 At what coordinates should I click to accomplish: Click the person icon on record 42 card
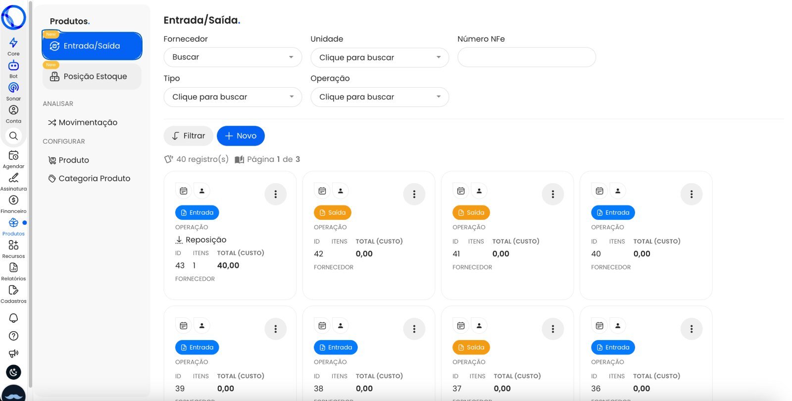tap(341, 191)
